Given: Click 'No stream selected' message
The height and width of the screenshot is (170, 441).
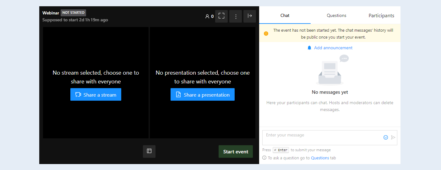Looking at the screenshot, I should point(96,77).
